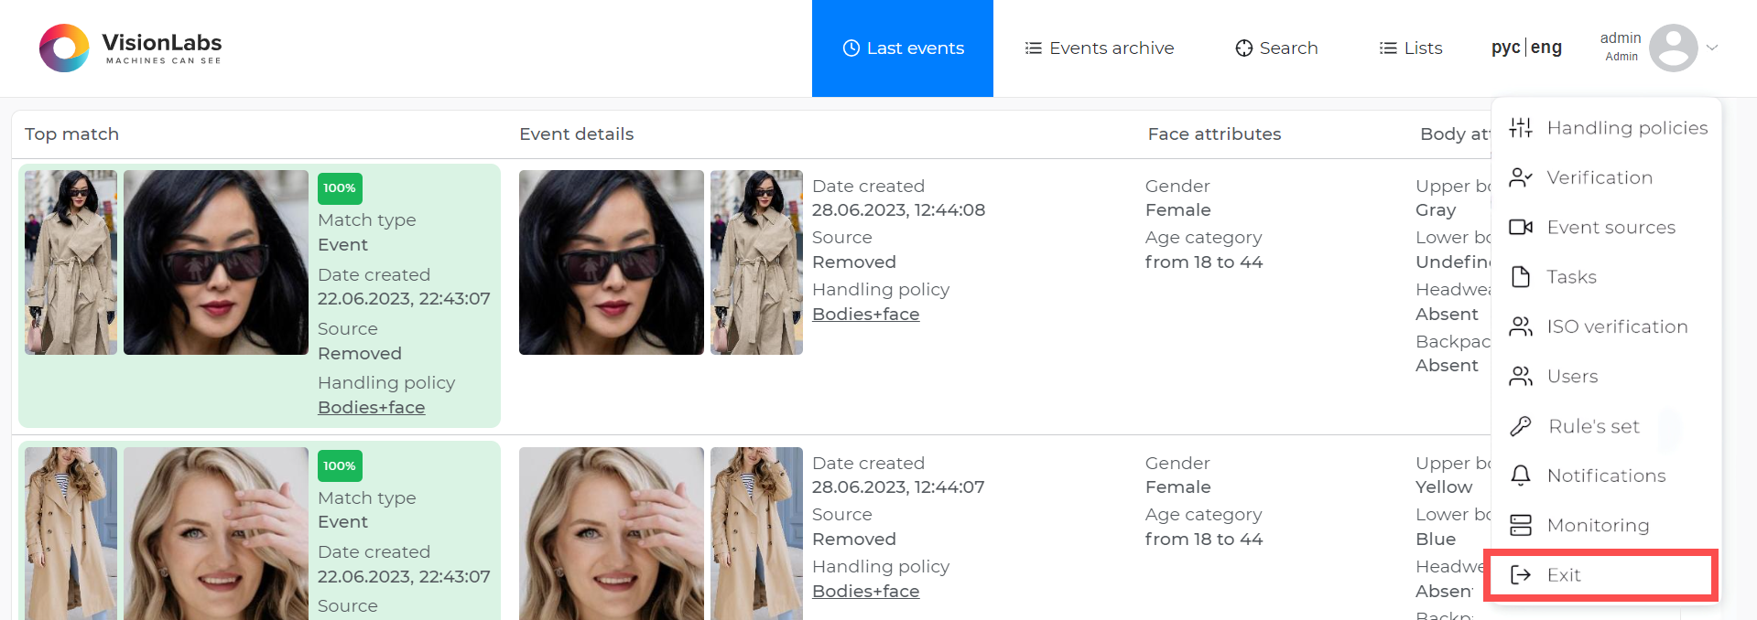Viewport: 1757px width, 620px height.
Task: Go to the Search tab
Action: point(1276,48)
